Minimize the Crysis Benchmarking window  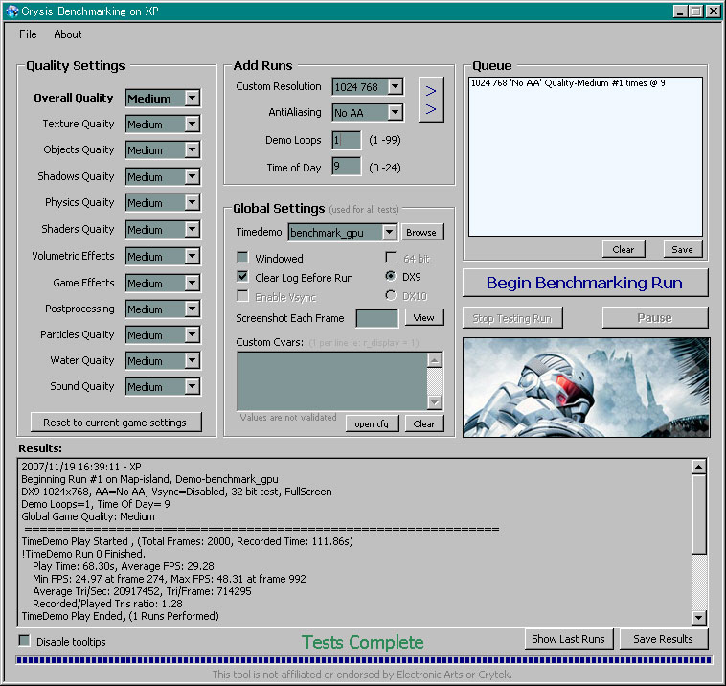pos(680,11)
